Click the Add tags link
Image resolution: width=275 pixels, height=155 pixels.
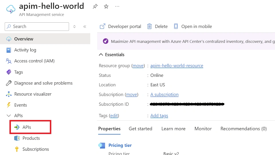pos(159,115)
